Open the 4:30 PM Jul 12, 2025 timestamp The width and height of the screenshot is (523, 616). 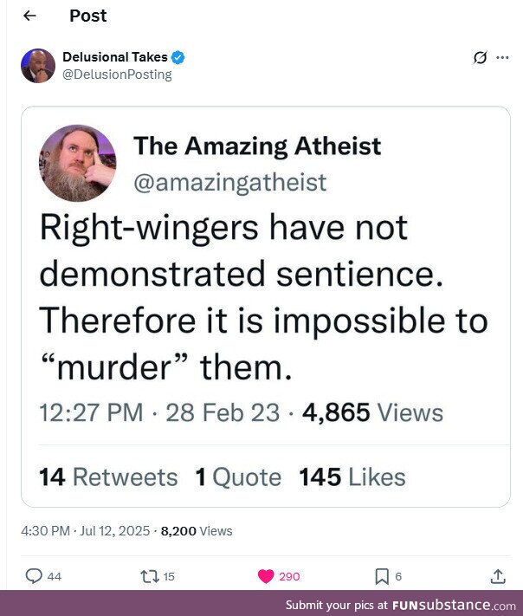(x=84, y=531)
